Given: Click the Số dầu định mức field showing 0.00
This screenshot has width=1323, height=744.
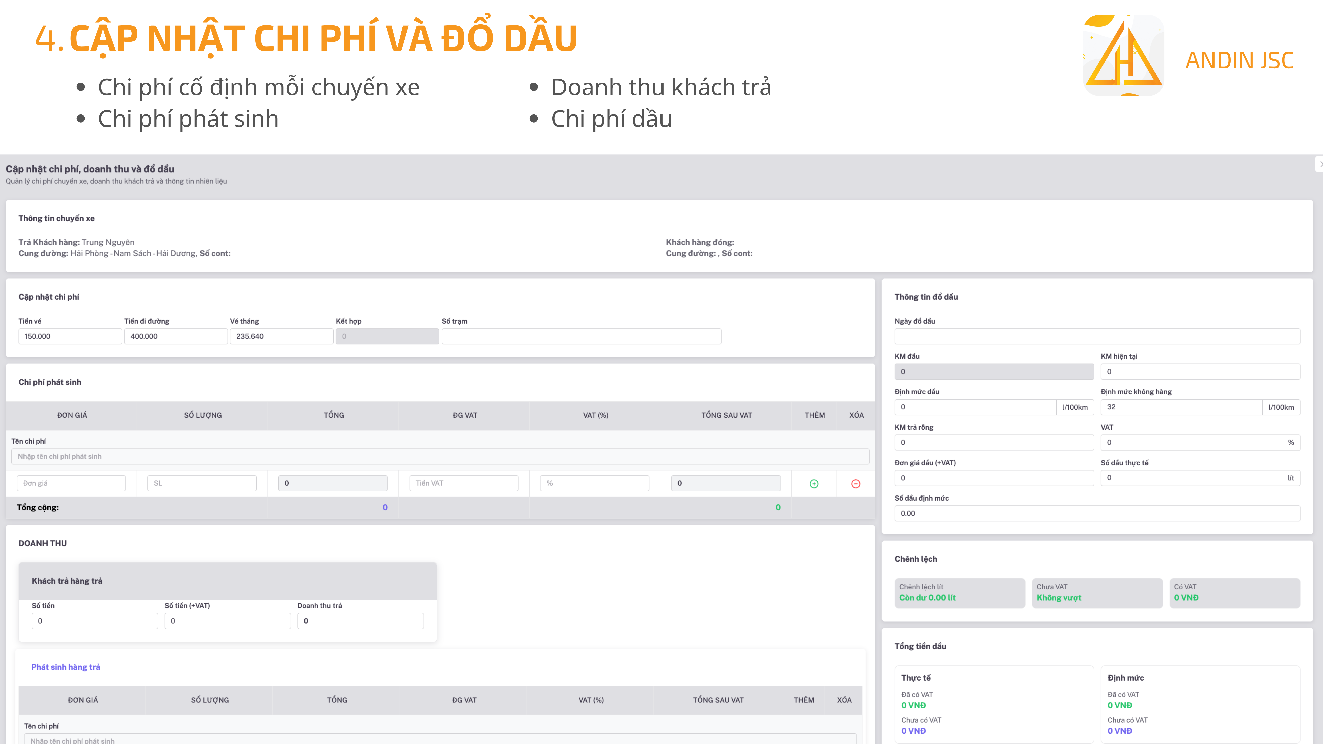Looking at the screenshot, I should (1097, 514).
